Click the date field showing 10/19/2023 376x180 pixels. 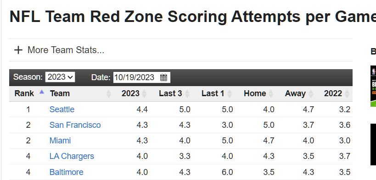142,77
